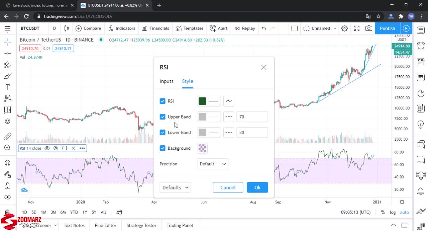
Task: Click the Cancel button in RSI dialog
Action: (228, 187)
